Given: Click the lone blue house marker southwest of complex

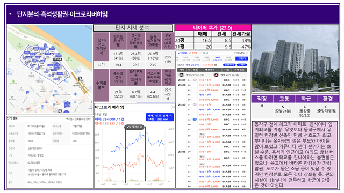Looking at the screenshot, I should 27,92.
